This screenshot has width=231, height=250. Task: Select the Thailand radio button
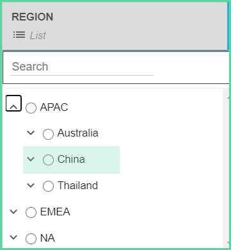[x=48, y=186]
